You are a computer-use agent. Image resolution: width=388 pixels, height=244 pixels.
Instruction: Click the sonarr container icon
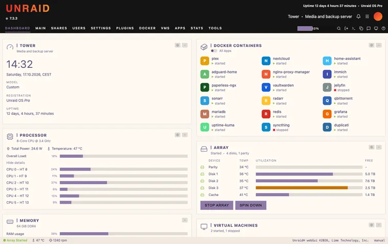pos(205,101)
